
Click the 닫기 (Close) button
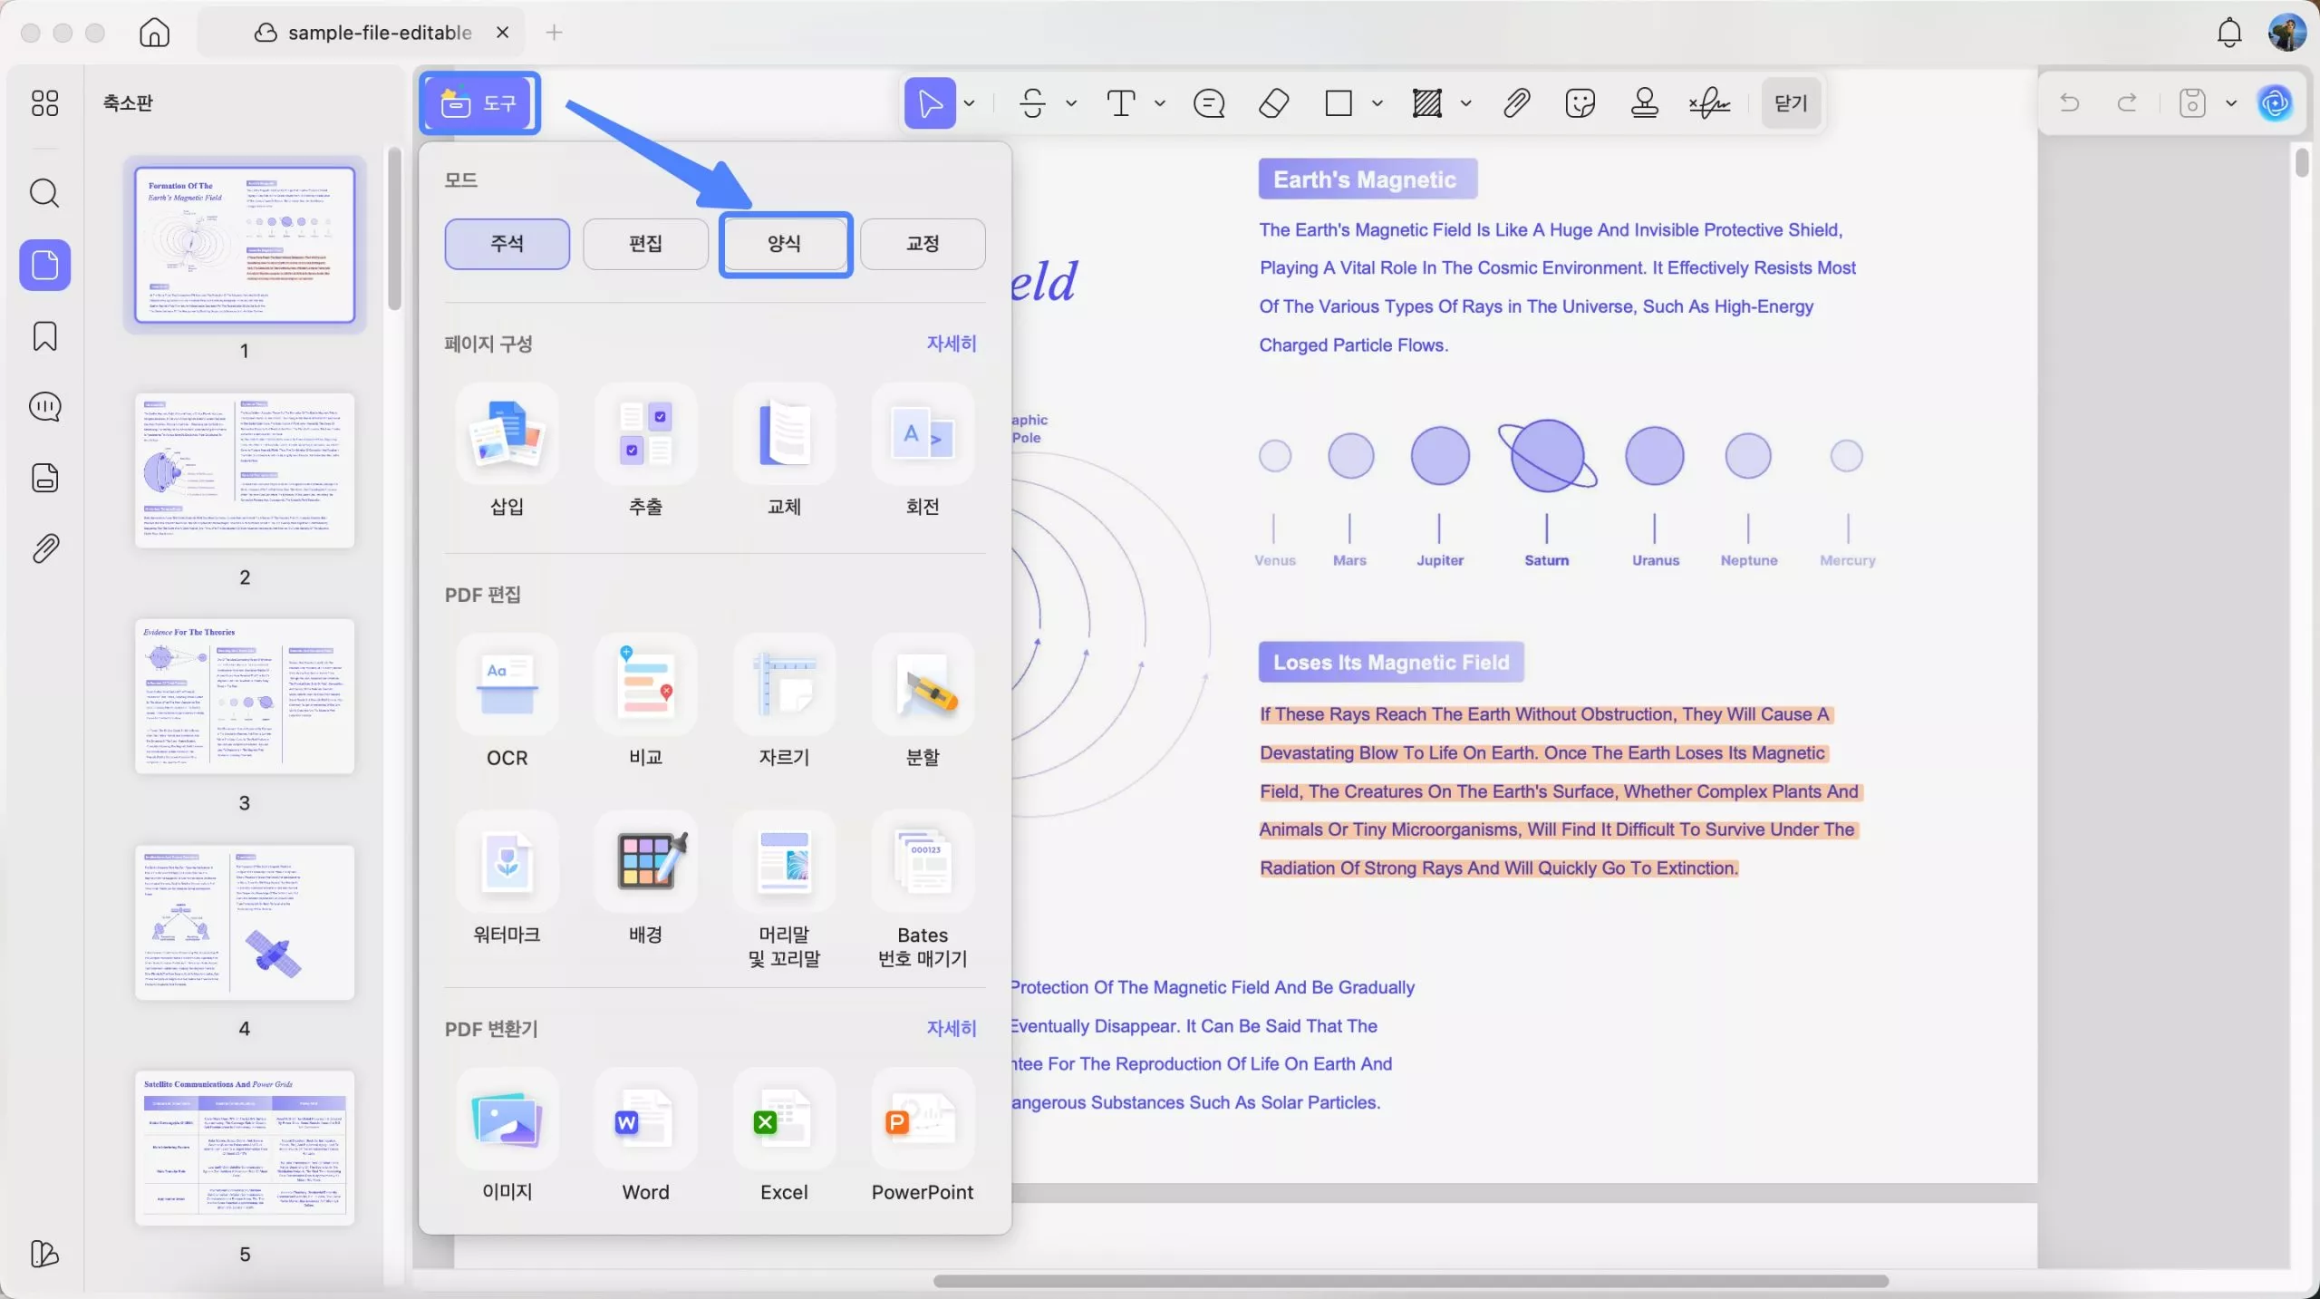click(1791, 103)
